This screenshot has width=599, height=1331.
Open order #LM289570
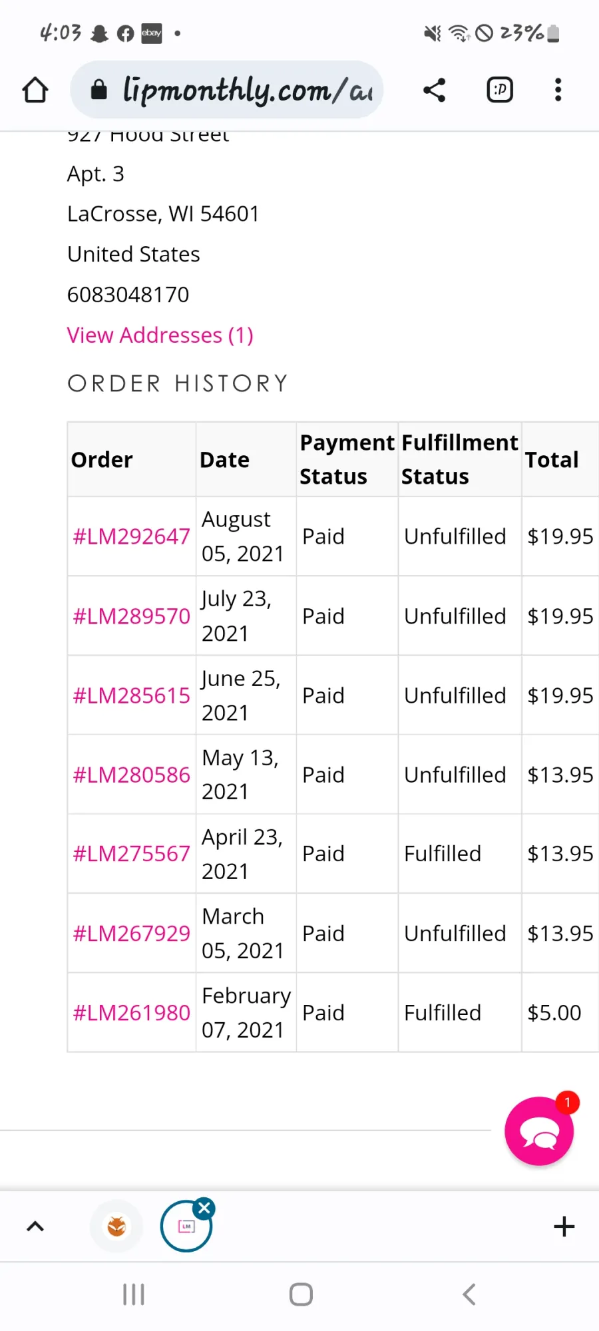[x=131, y=616]
